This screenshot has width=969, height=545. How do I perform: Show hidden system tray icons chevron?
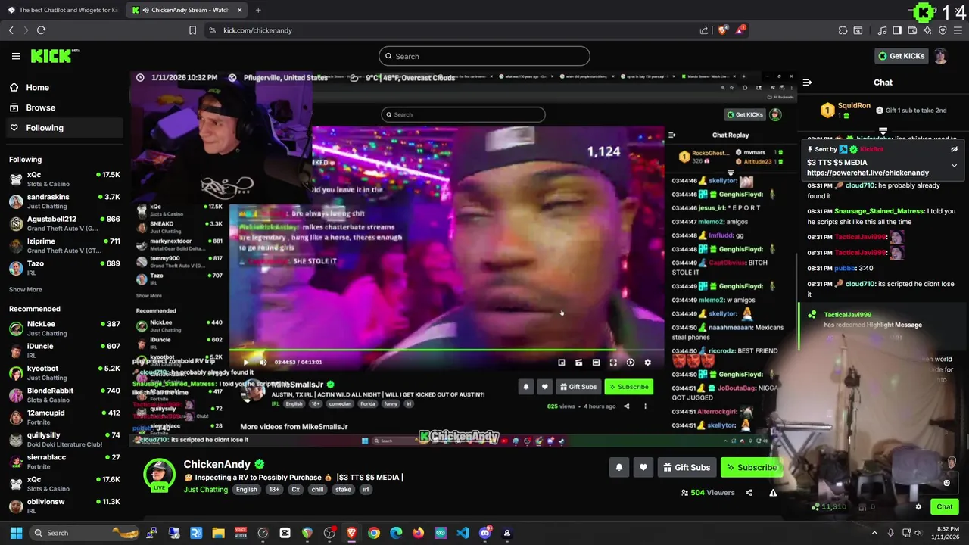(x=874, y=533)
